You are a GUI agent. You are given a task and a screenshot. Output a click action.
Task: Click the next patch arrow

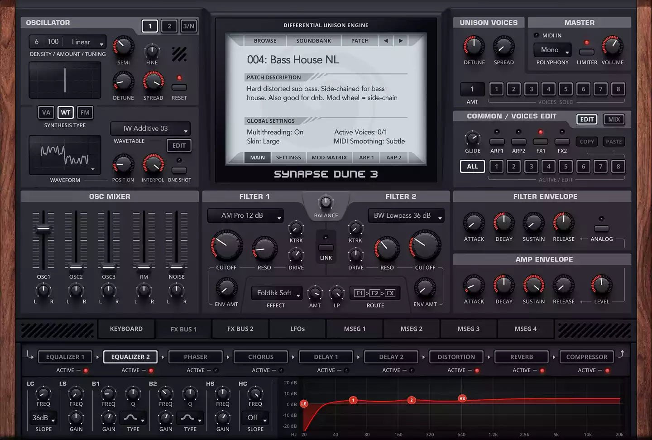[401, 41]
